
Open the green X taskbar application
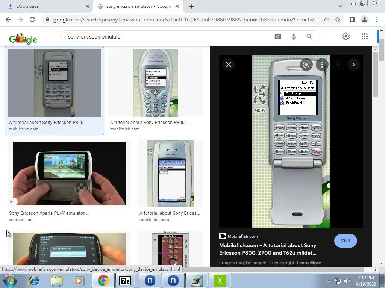click(220, 280)
